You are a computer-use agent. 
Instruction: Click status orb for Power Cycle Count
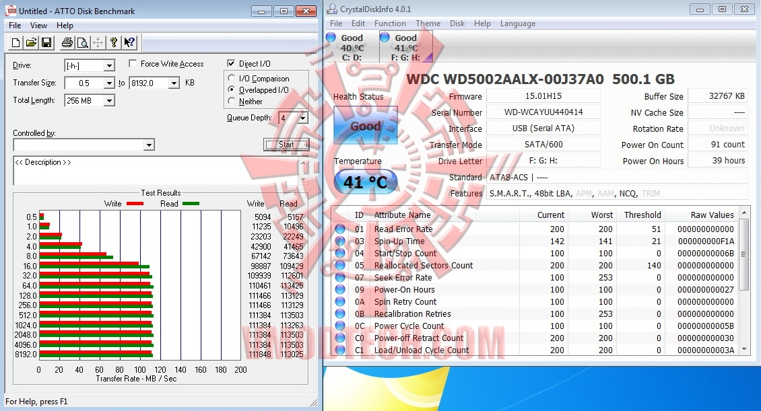point(339,326)
